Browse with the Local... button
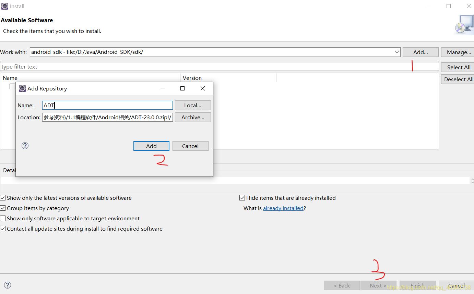474x294 pixels. tap(193, 105)
